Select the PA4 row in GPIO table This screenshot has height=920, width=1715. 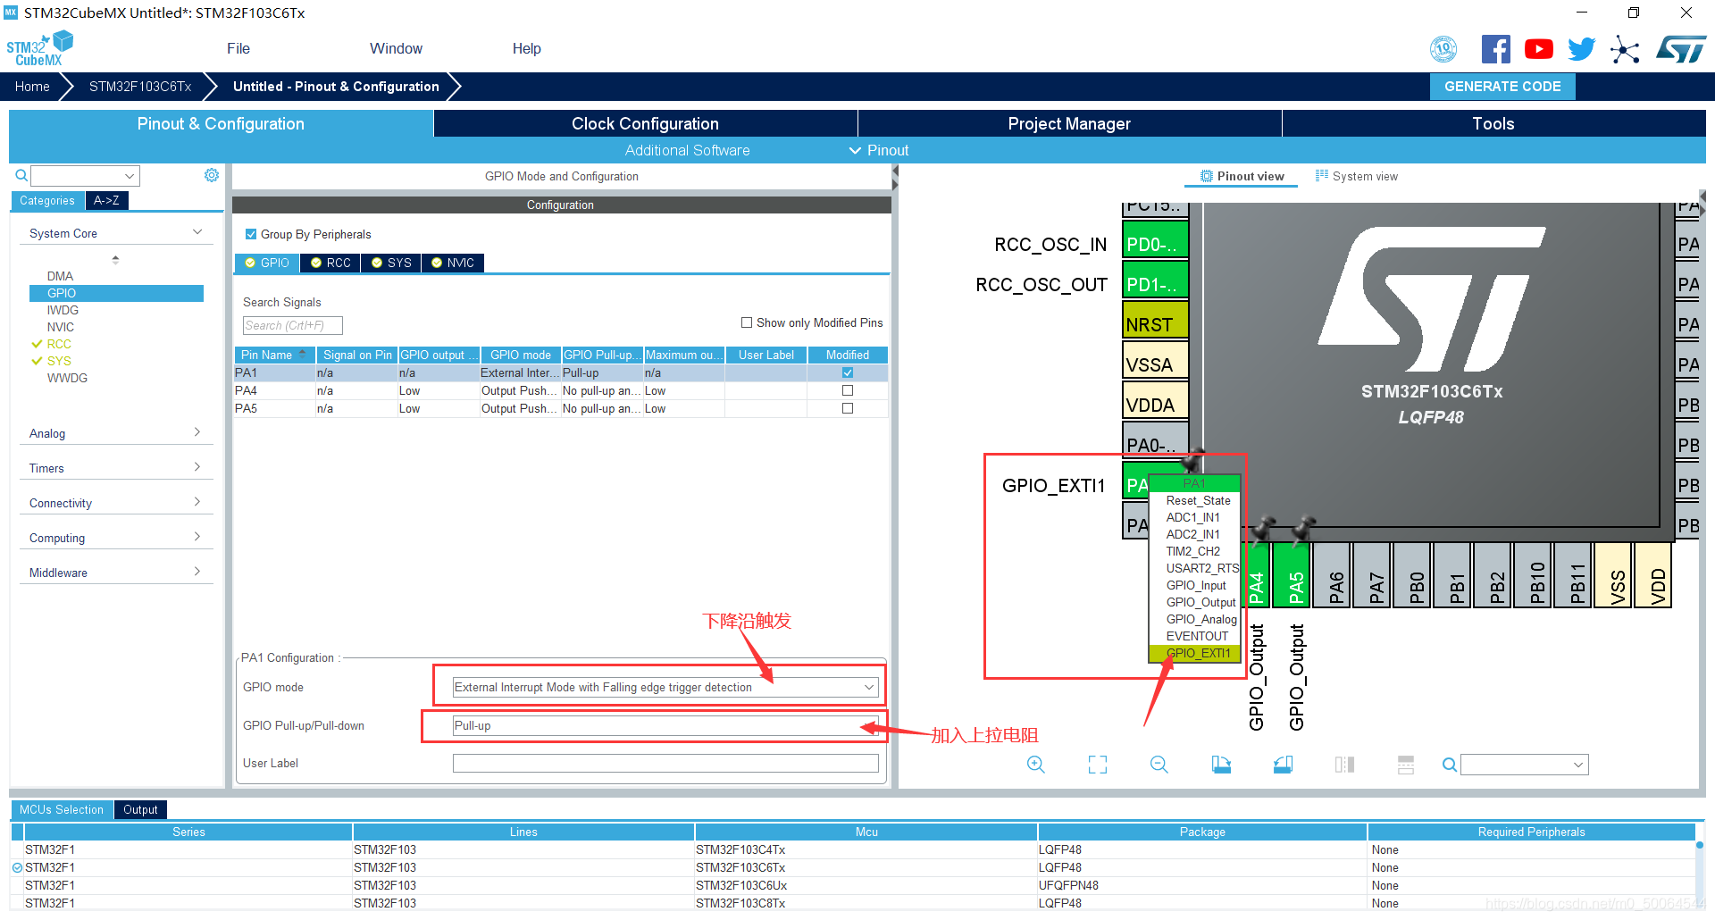pos(561,390)
